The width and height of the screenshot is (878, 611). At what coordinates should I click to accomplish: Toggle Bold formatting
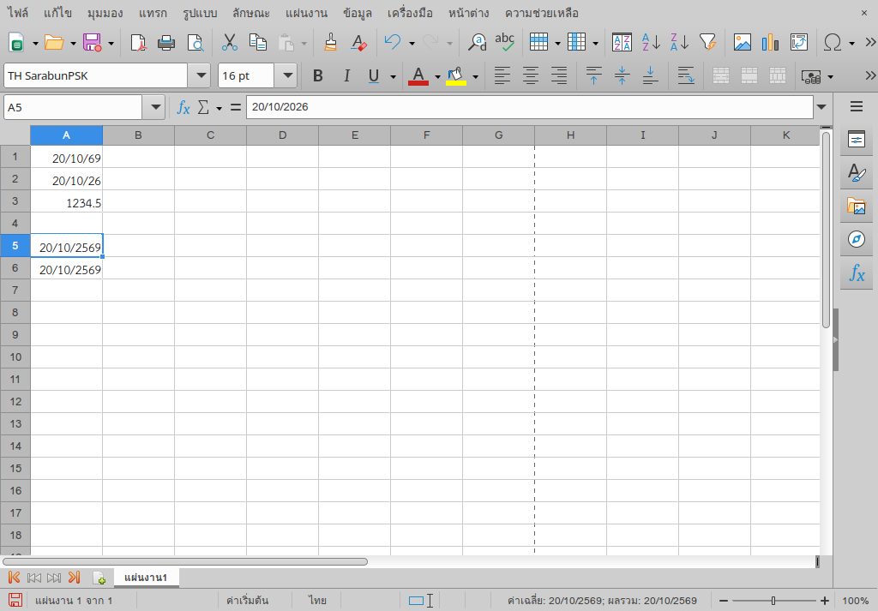pyautogui.click(x=318, y=75)
